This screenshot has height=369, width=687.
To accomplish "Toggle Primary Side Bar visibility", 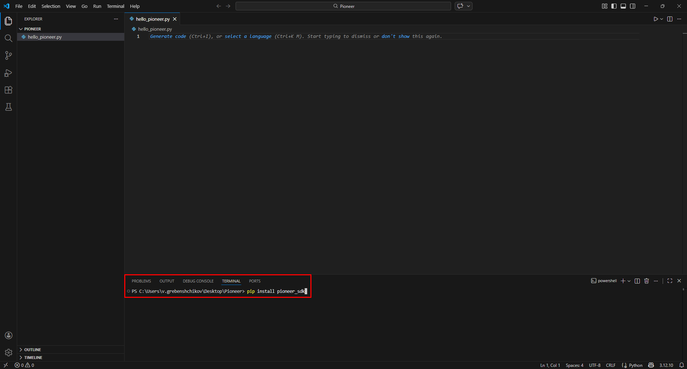I will click(614, 6).
